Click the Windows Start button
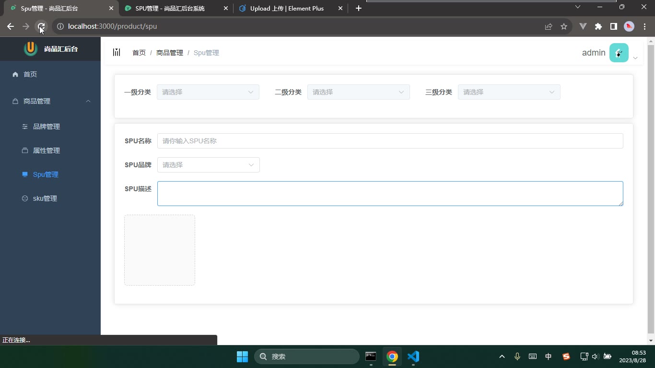 point(243,356)
